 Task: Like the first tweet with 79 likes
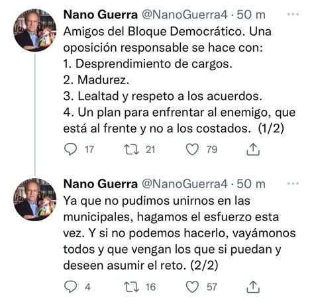192,149
